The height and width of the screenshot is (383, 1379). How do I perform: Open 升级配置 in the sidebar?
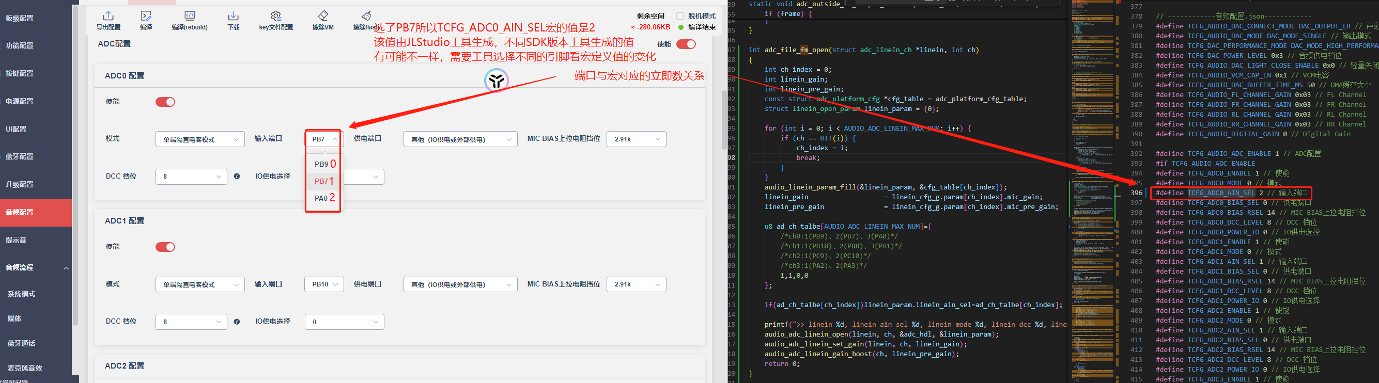36,185
